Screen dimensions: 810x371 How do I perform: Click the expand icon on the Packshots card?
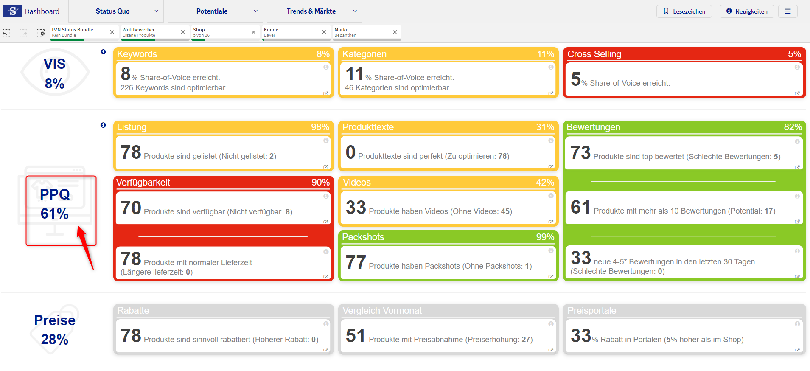[551, 277]
